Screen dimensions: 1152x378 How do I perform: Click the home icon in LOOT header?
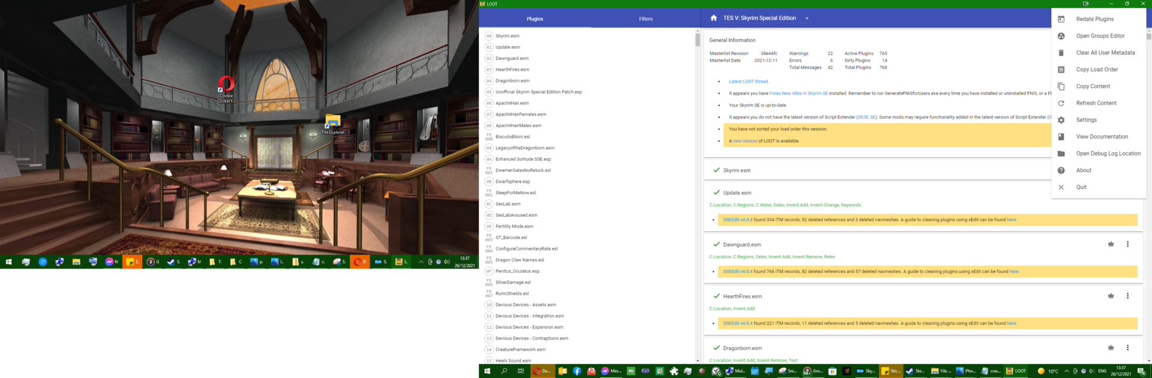pyautogui.click(x=713, y=18)
